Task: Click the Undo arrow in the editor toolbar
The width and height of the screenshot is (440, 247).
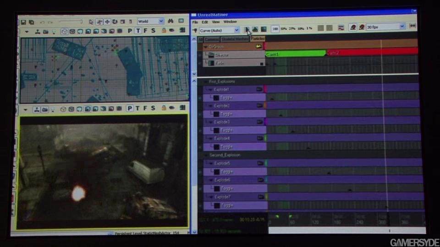Action: 42,22
